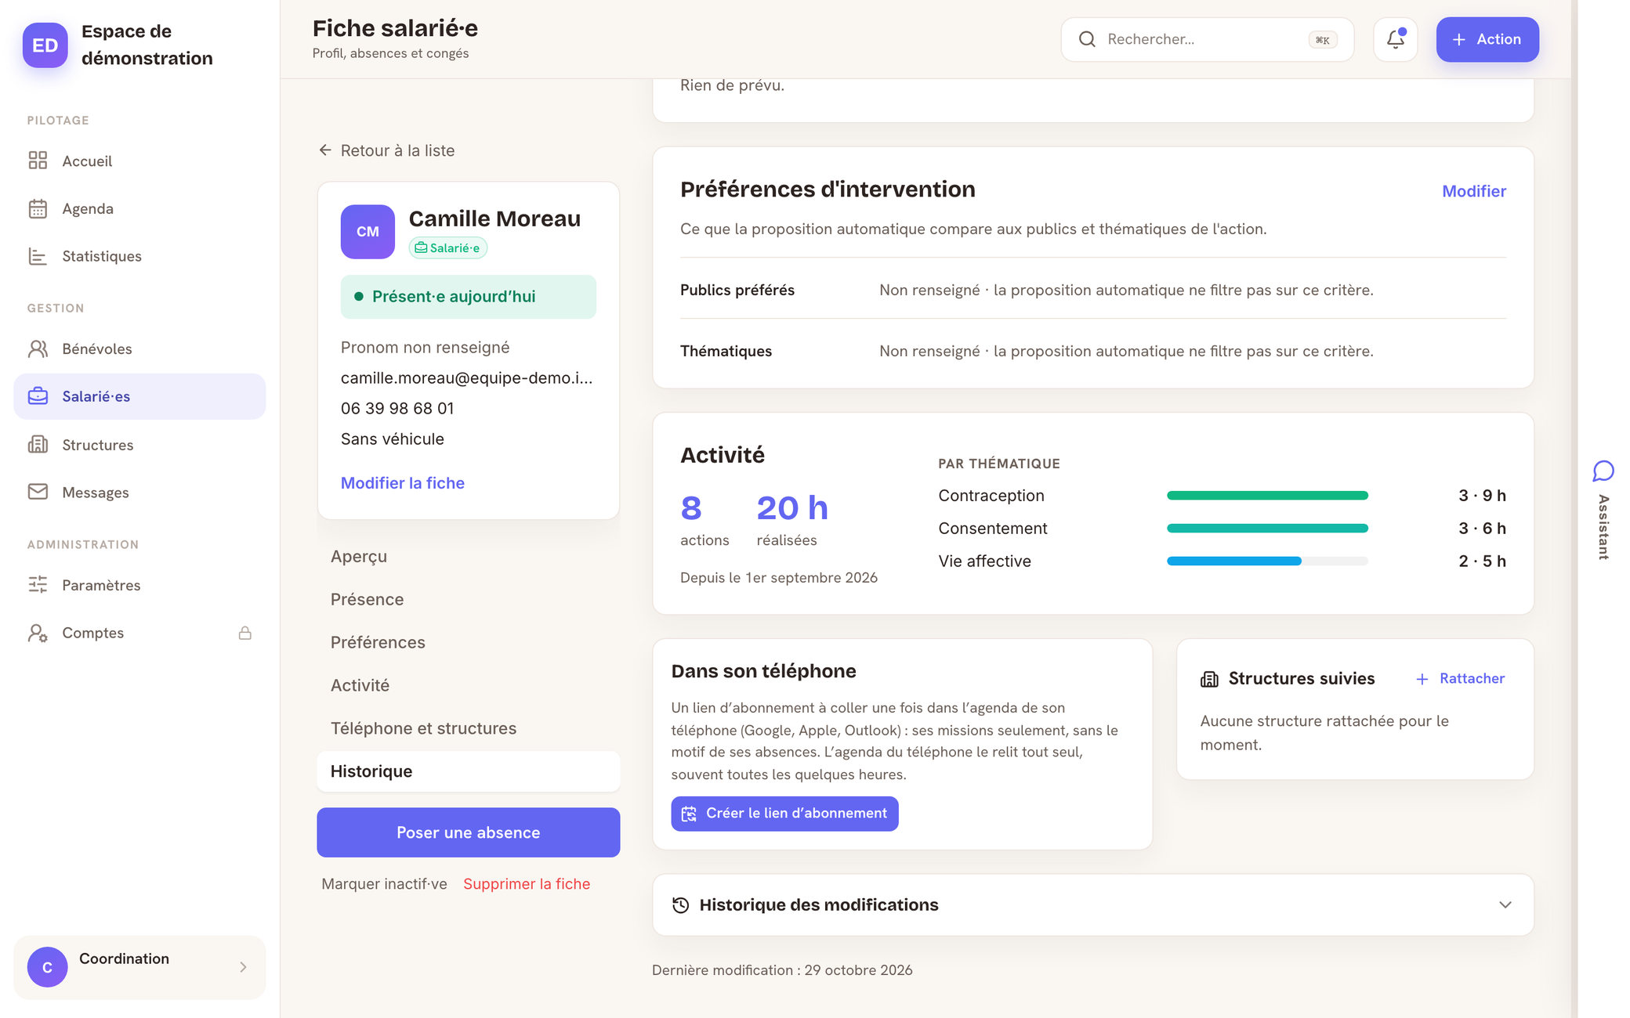Click the Structures building icon in sidebar
This screenshot has height=1018, width=1630.
(x=38, y=444)
